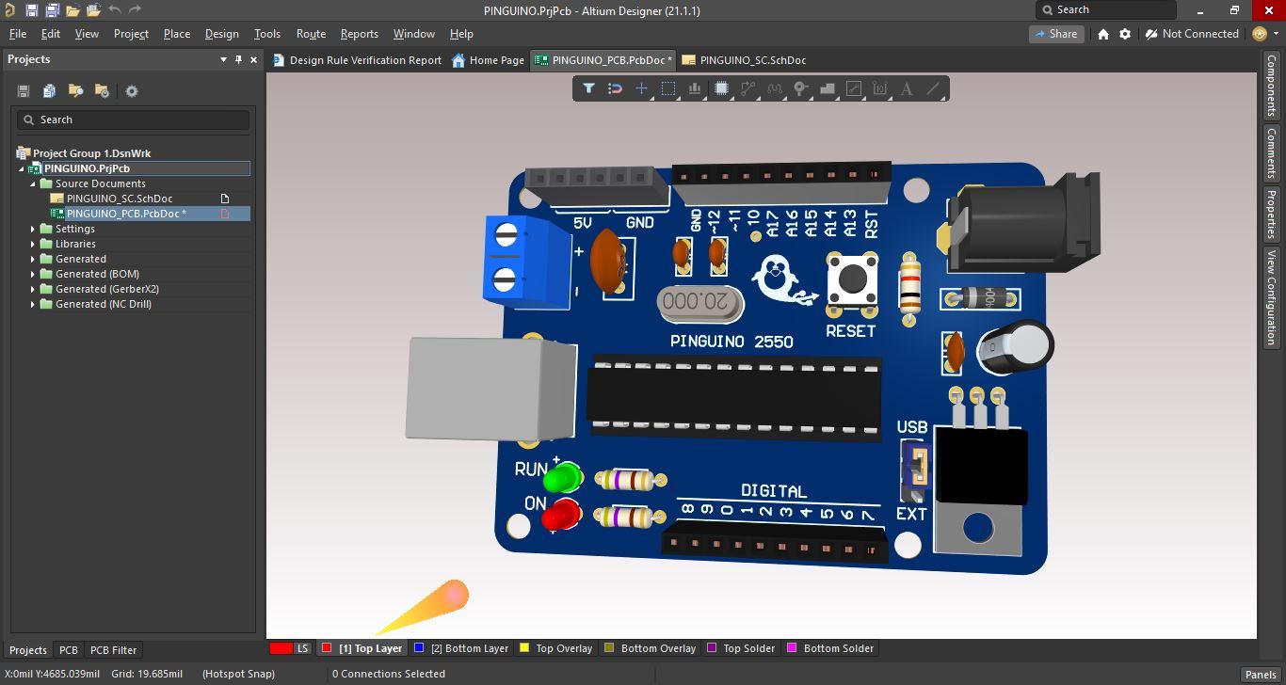Screen dimensions: 1286x685
Task: Collapse the Source Documents folder
Action: [x=33, y=184]
